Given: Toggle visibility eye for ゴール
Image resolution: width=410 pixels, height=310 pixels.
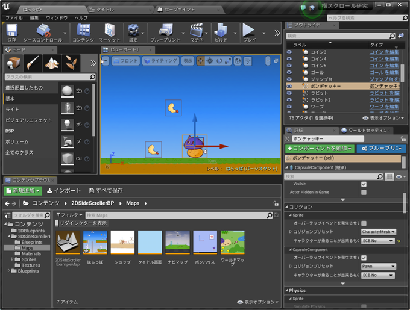Looking at the screenshot, I should (x=289, y=72).
